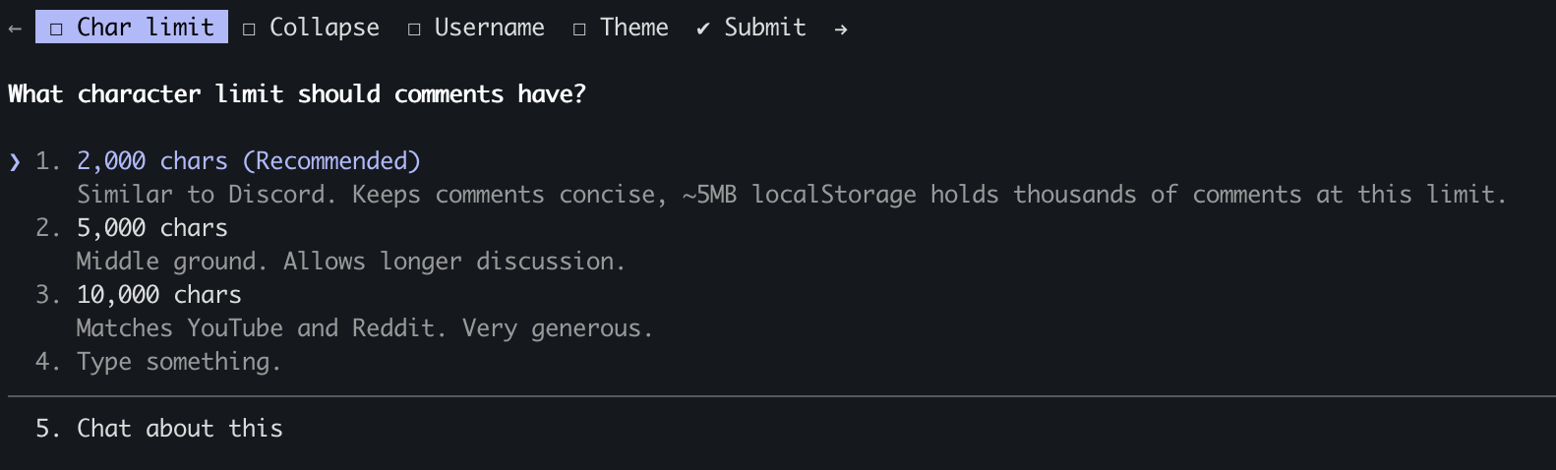Click the selection pointer beside option 1
This screenshot has height=470, width=1556.
tap(15, 161)
